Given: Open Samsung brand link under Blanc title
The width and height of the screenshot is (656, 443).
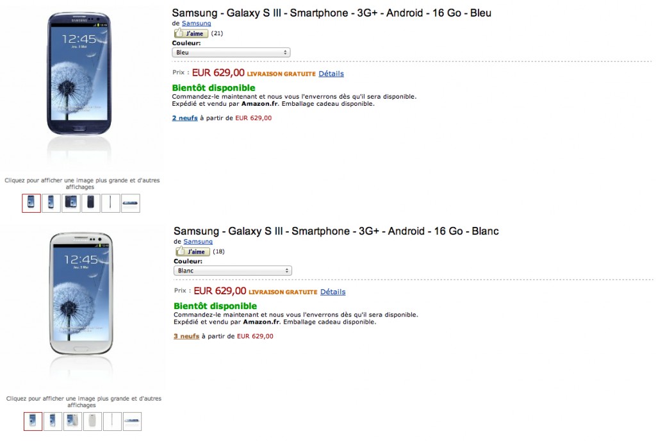Looking at the screenshot, I should point(198,242).
